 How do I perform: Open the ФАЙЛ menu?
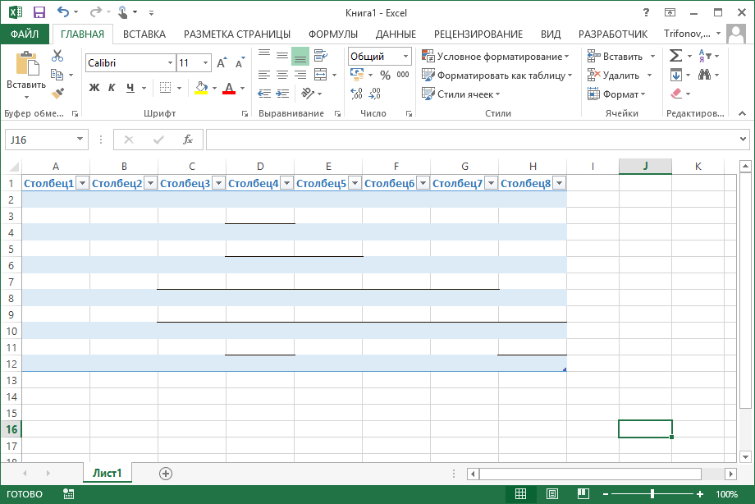[25, 34]
